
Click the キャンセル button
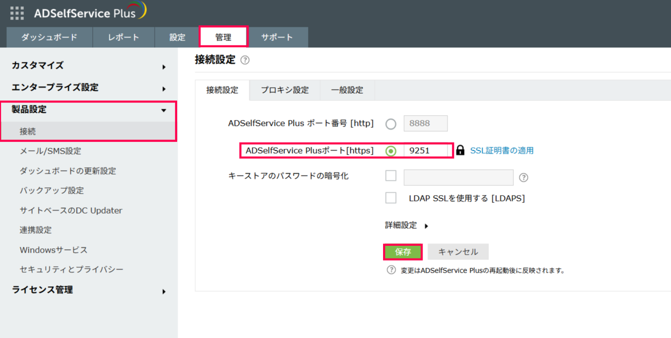coord(458,252)
